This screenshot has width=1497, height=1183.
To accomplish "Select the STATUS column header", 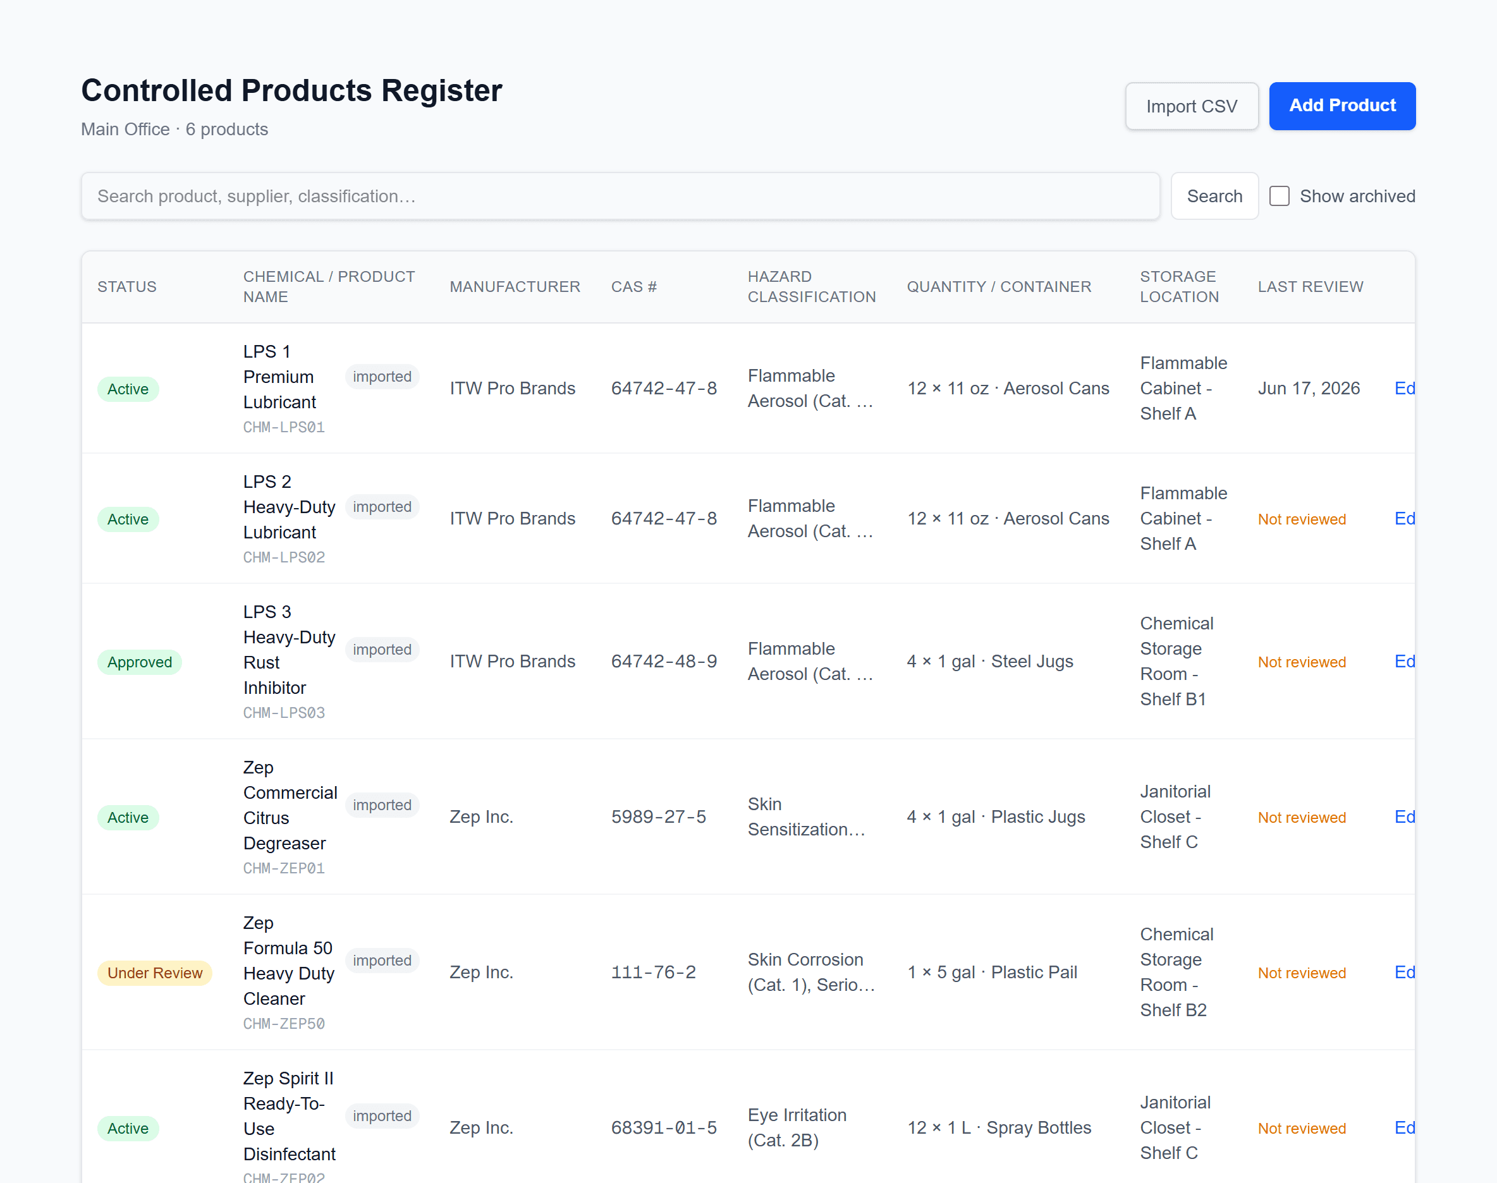I will pyautogui.click(x=127, y=287).
